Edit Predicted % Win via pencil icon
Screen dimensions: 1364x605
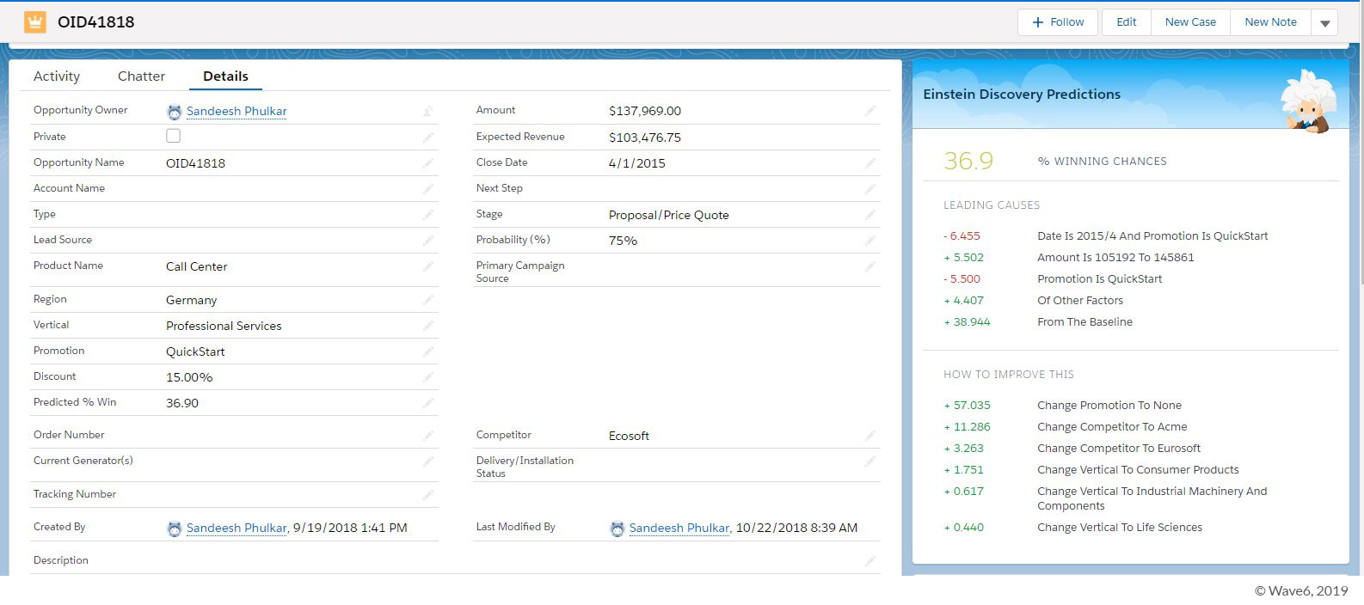tap(427, 403)
